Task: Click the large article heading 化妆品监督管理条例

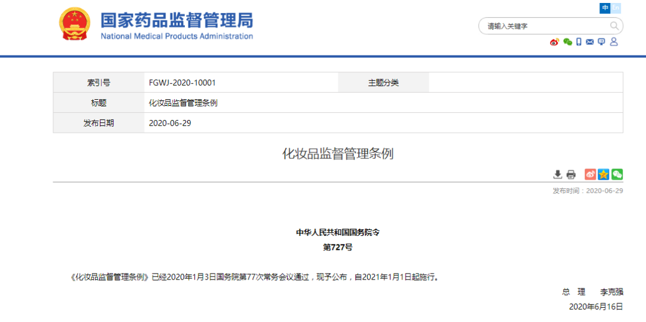Action: [338, 154]
